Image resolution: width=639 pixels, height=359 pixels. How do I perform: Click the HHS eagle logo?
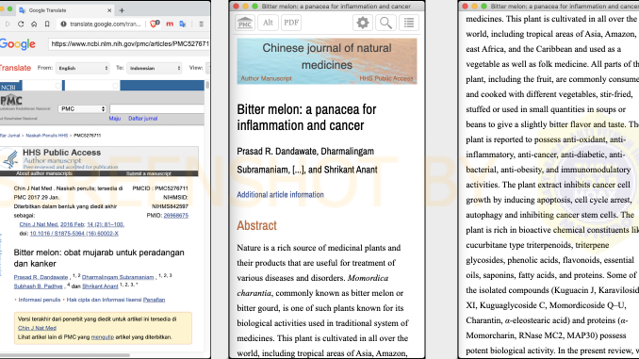click(x=10, y=158)
